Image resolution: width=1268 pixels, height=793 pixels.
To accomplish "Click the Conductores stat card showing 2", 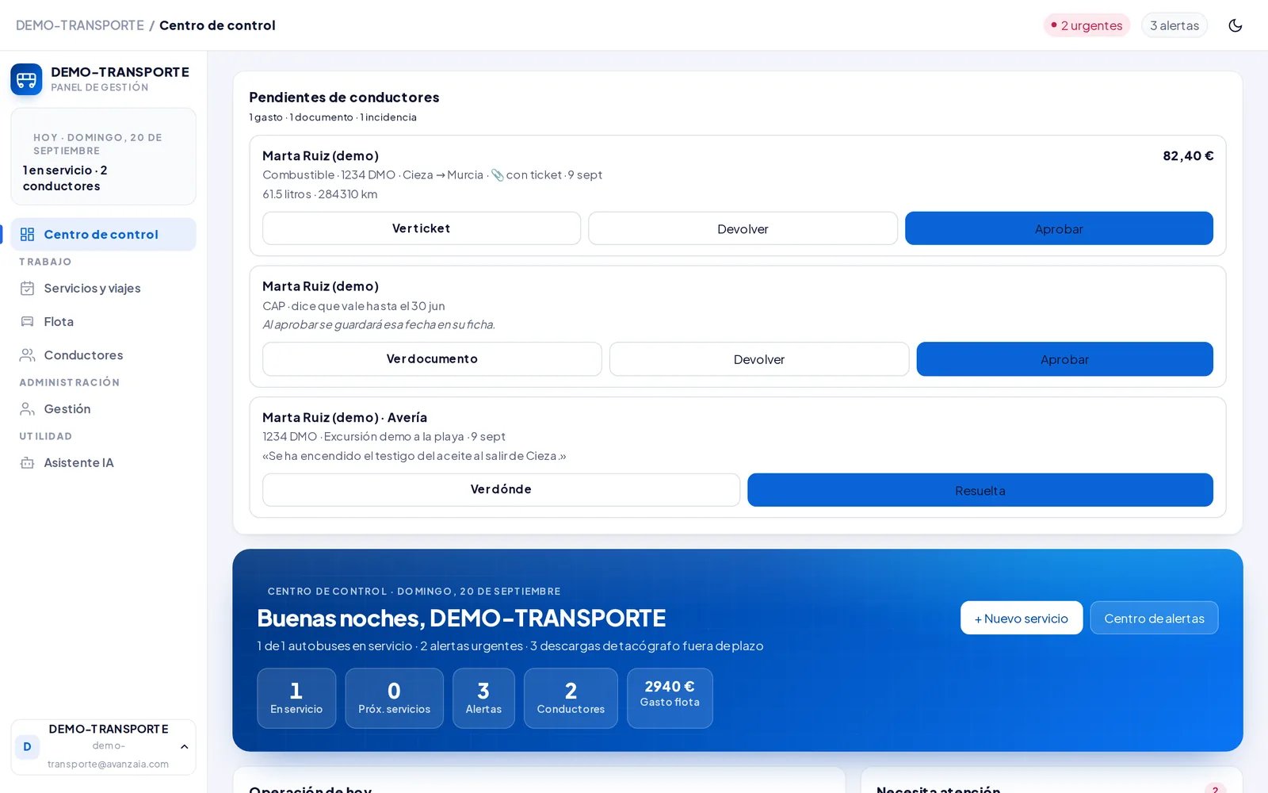I will tap(571, 698).
